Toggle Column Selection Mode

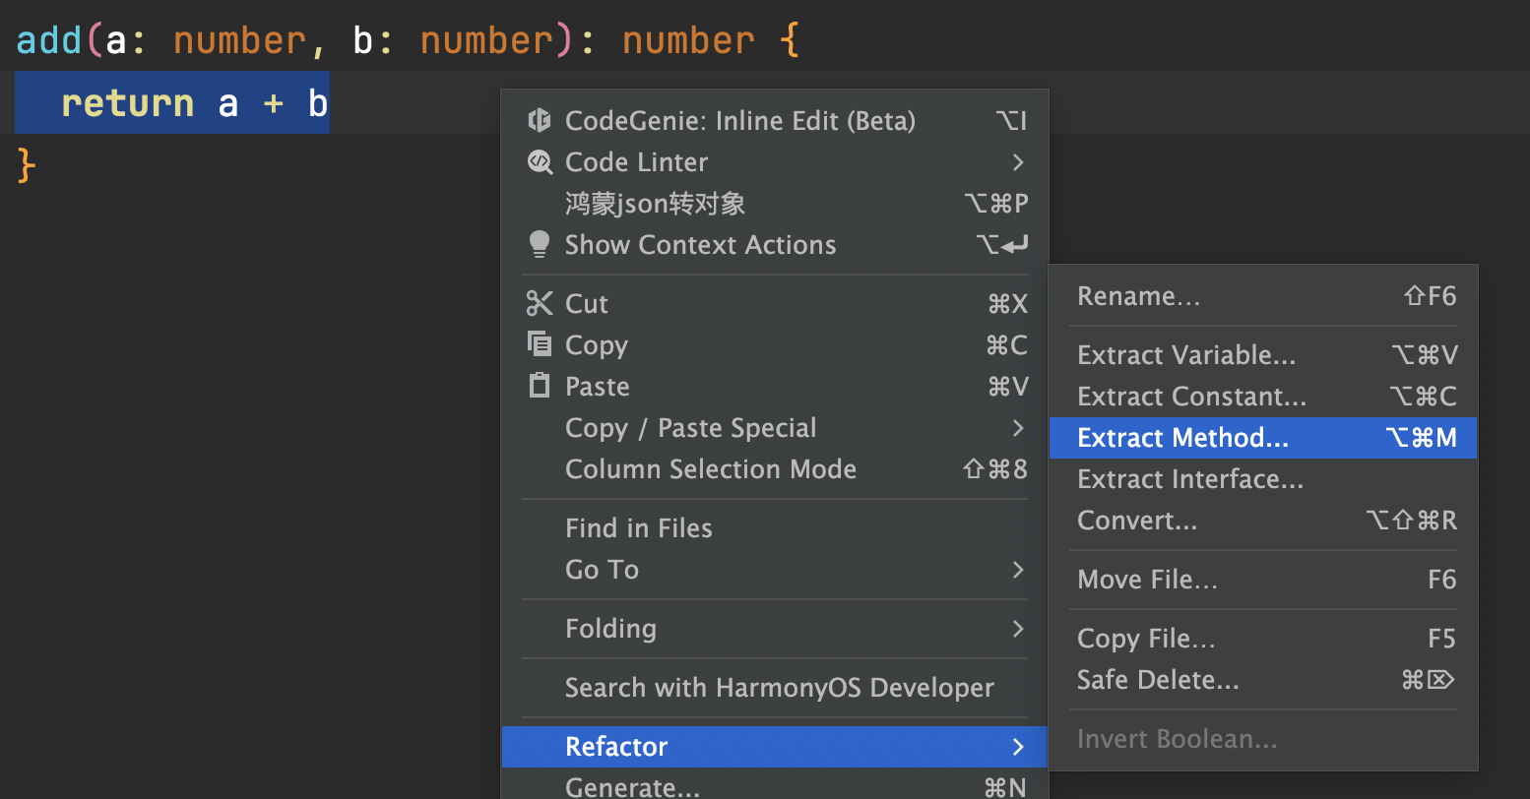pyautogui.click(x=710, y=469)
